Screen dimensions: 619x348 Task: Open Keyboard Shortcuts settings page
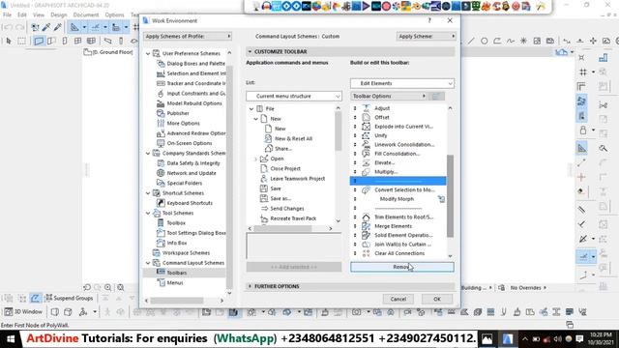click(185, 203)
